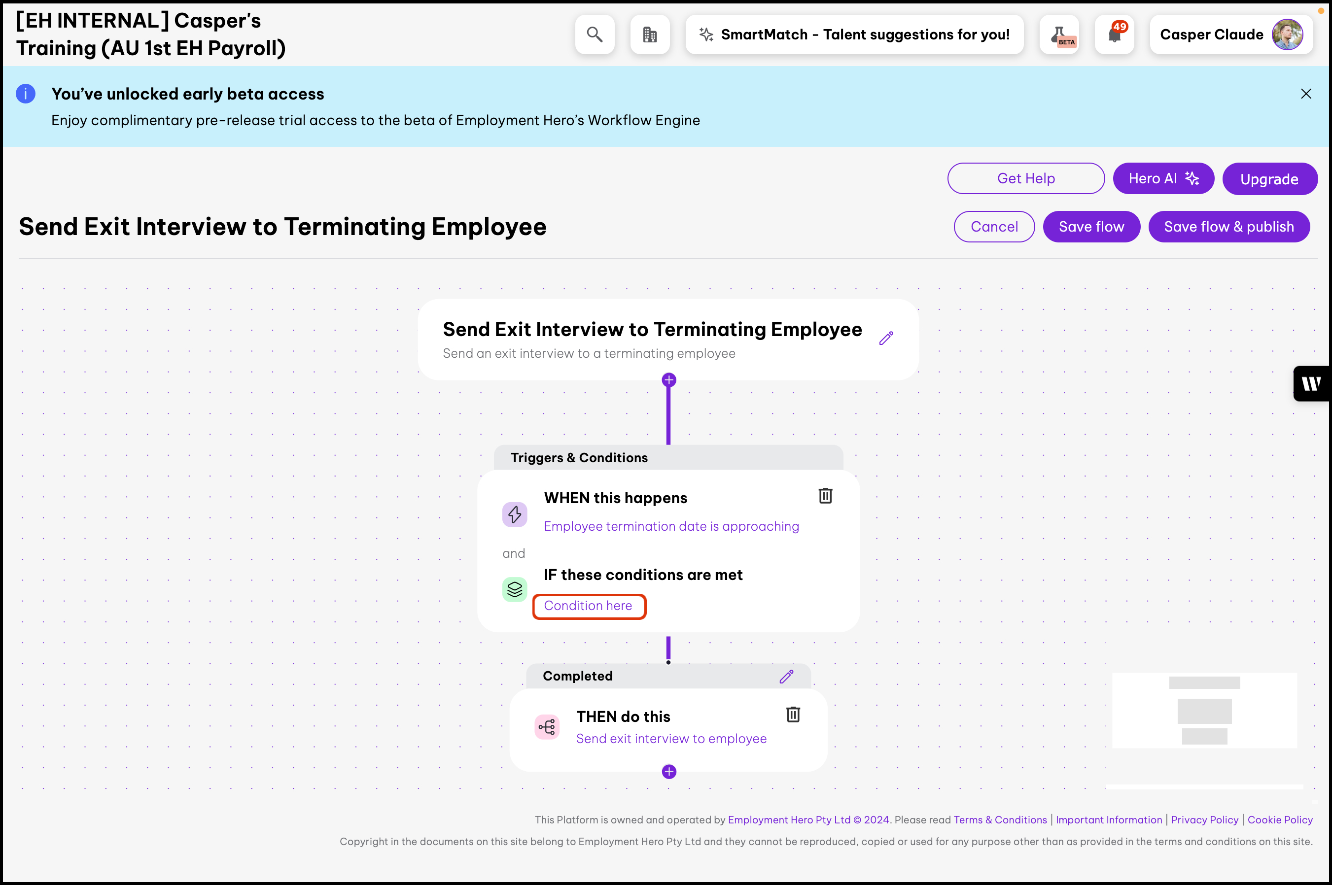Delete the WHEN trigger with trash icon
Screen dimensions: 1332x885
(825, 496)
